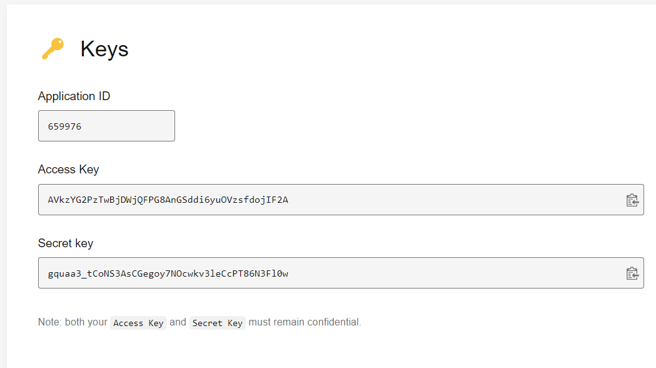The image size is (656, 368).
Task: Click the secret key string starting gquaa3
Action: point(168,273)
